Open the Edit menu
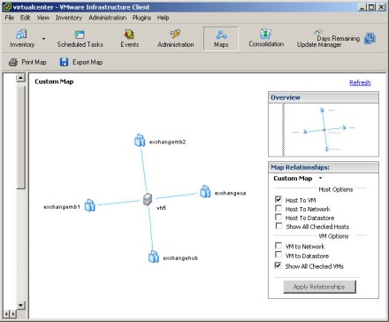Viewport: 389px width, 322px height. tap(25, 18)
